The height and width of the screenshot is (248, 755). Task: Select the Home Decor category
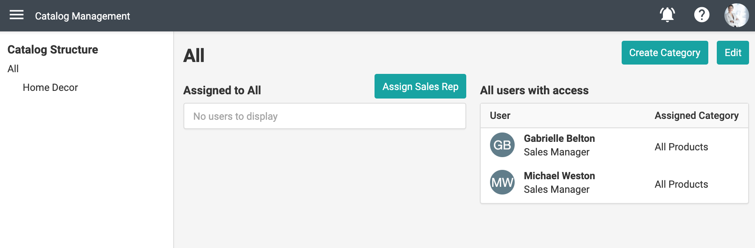[50, 87]
